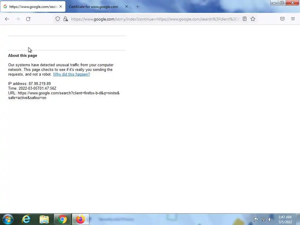Viewport: 300px width, 225px height.
Task: Toggle reader view icon
Action: click(245, 19)
